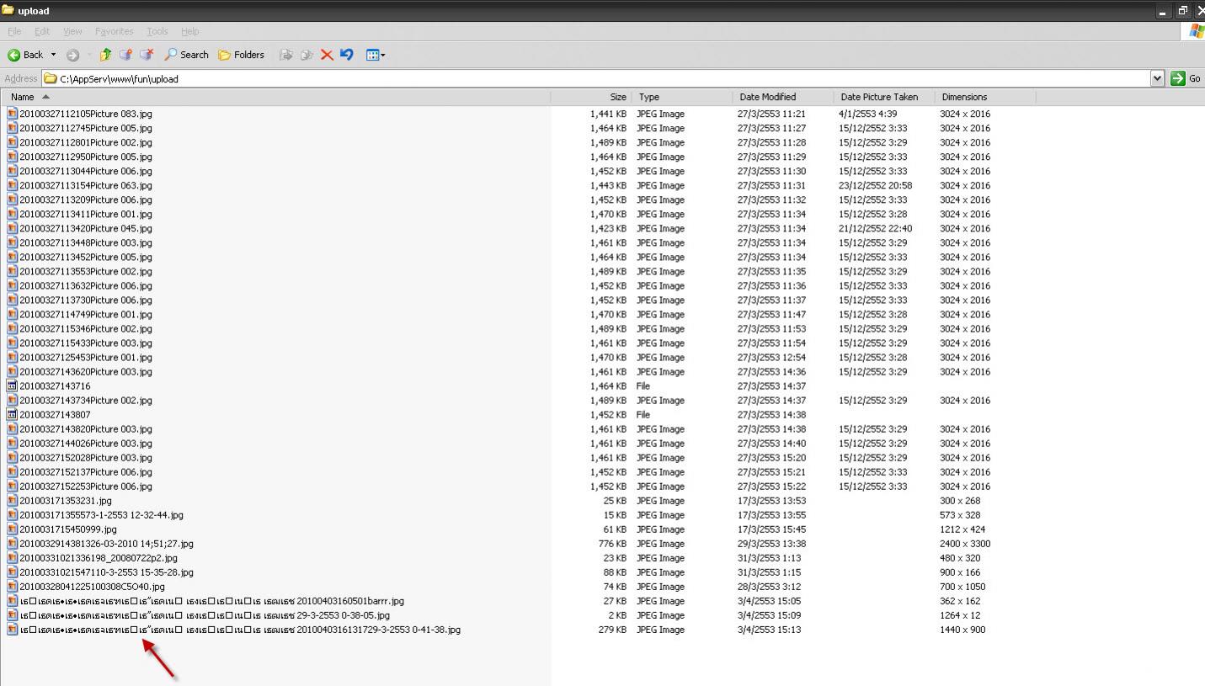Toggle the Folders pane
This screenshot has height=686, width=1205.
(x=241, y=55)
